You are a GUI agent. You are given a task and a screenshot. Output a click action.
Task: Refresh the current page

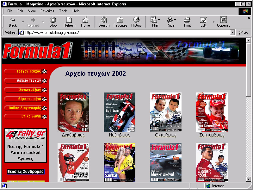pos(69,22)
